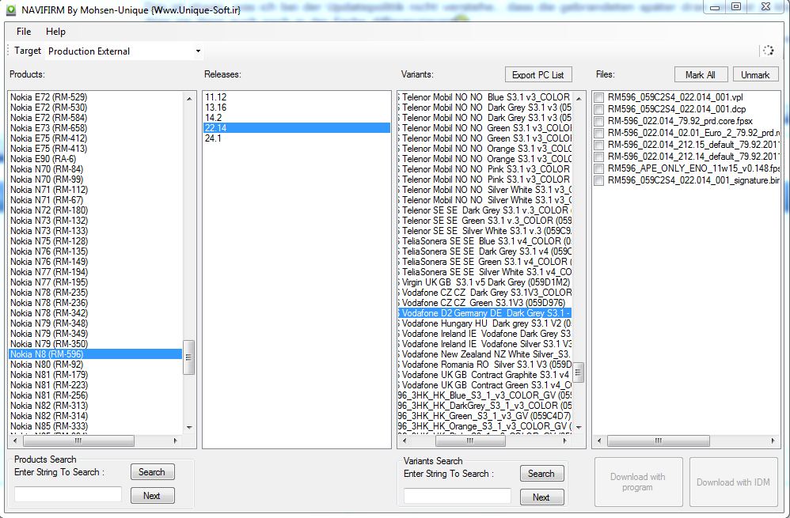Select Vodafone UK GB Contract Graphite variant
Image resolution: width=790 pixels, height=518 pixels.
(x=484, y=375)
